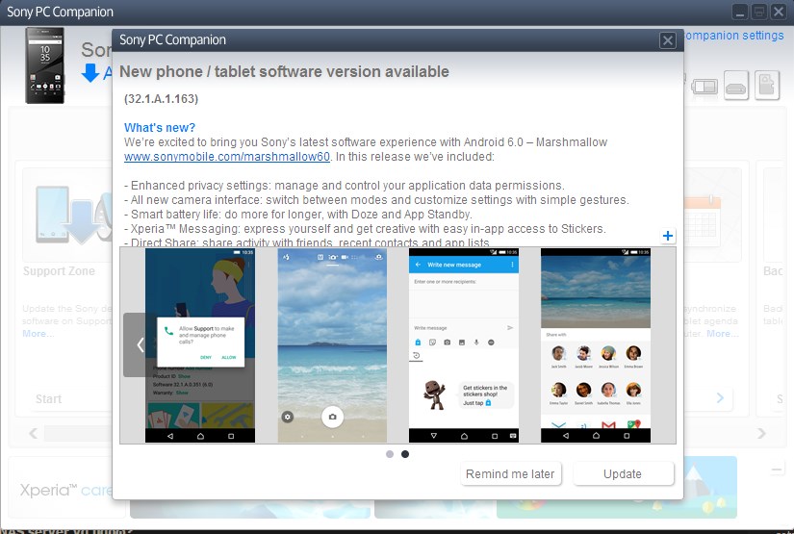View the Direct Share contacts screenshot

596,344
